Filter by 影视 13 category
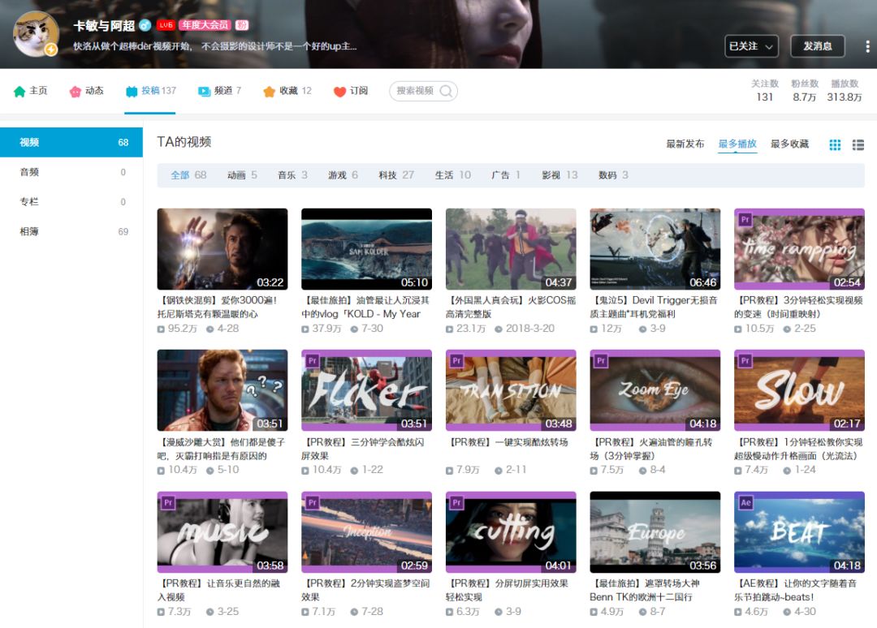The image size is (877, 628). pyautogui.click(x=559, y=175)
